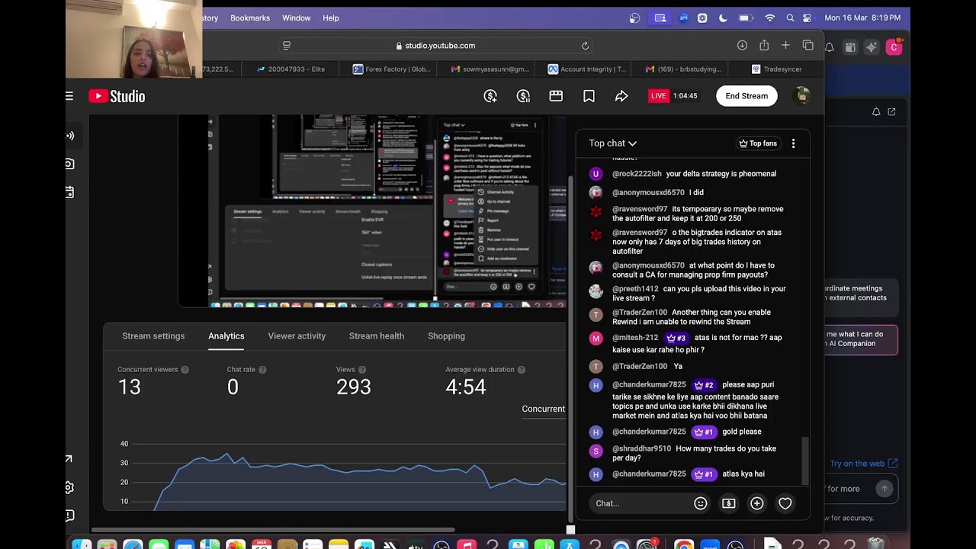Click the pop-out arrow icon in left sidebar
Image resolution: width=976 pixels, height=549 pixels.
(69, 459)
